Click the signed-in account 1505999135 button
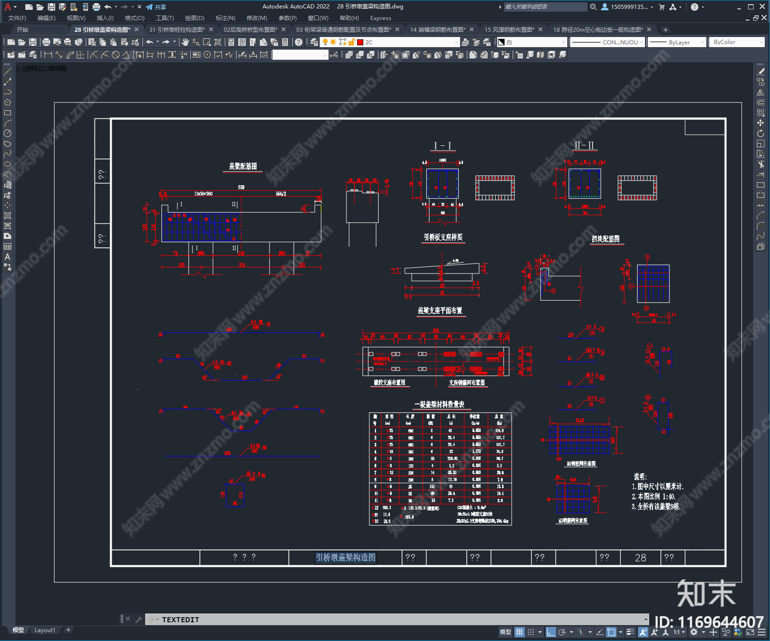The width and height of the screenshot is (770, 641). pyautogui.click(x=627, y=7)
